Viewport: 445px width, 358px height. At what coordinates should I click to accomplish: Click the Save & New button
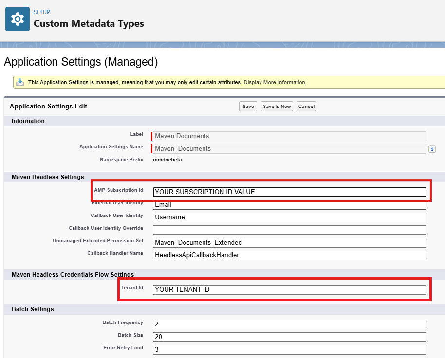277,107
